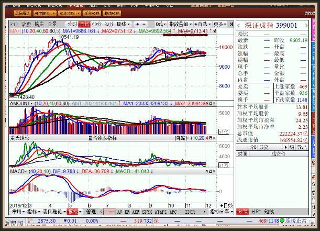Open the arrow of the second orange toolbar button
The height and width of the screenshot is (231, 320).
pyautogui.click(x=53, y=13)
